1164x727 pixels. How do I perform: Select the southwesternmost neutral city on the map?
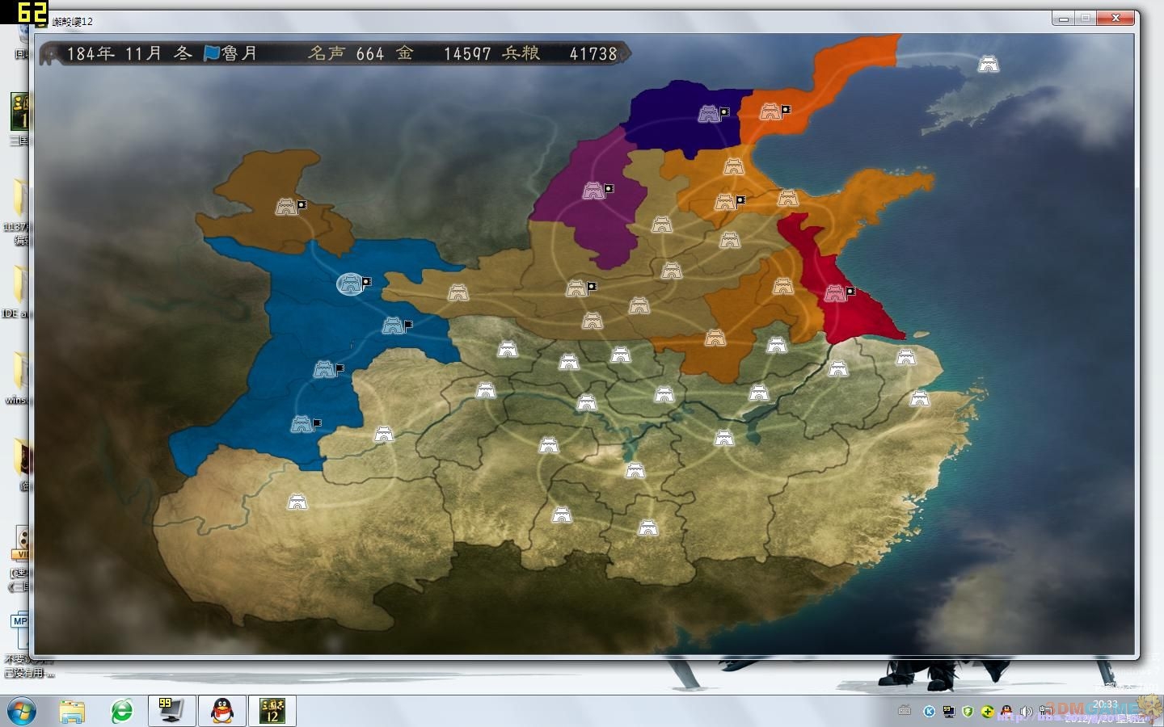(297, 502)
